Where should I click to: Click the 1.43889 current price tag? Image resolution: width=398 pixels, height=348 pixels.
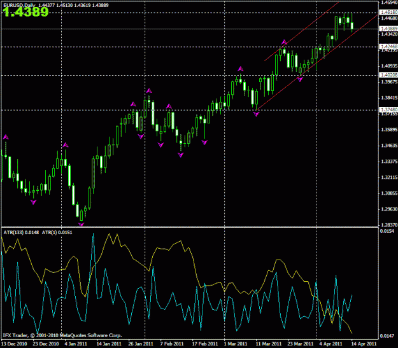tap(388, 29)
